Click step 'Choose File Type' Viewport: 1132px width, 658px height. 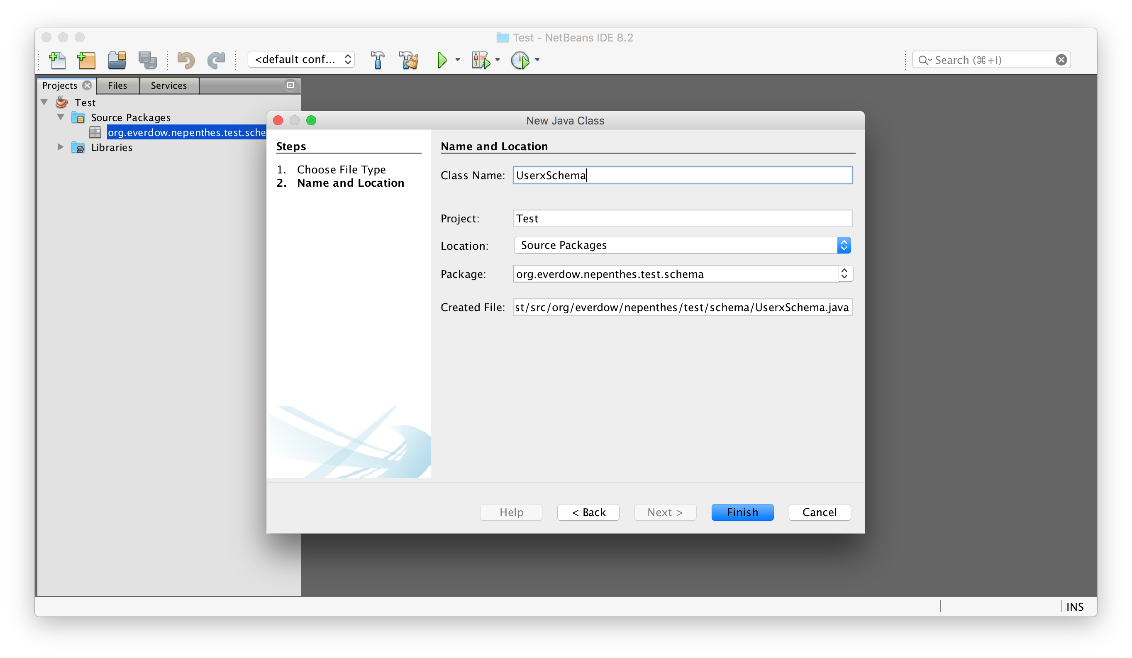342,169
